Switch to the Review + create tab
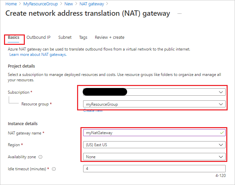This screenshot has height=185, width=235. point(110,37)
